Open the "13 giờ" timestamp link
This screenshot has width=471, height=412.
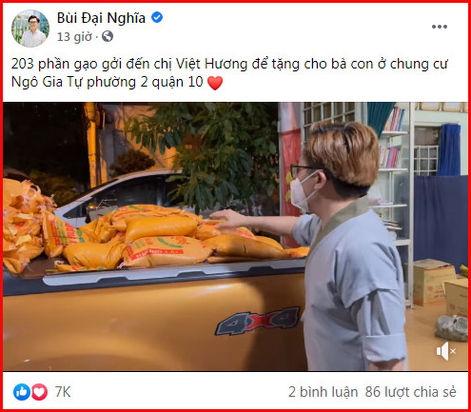(74, 37)
